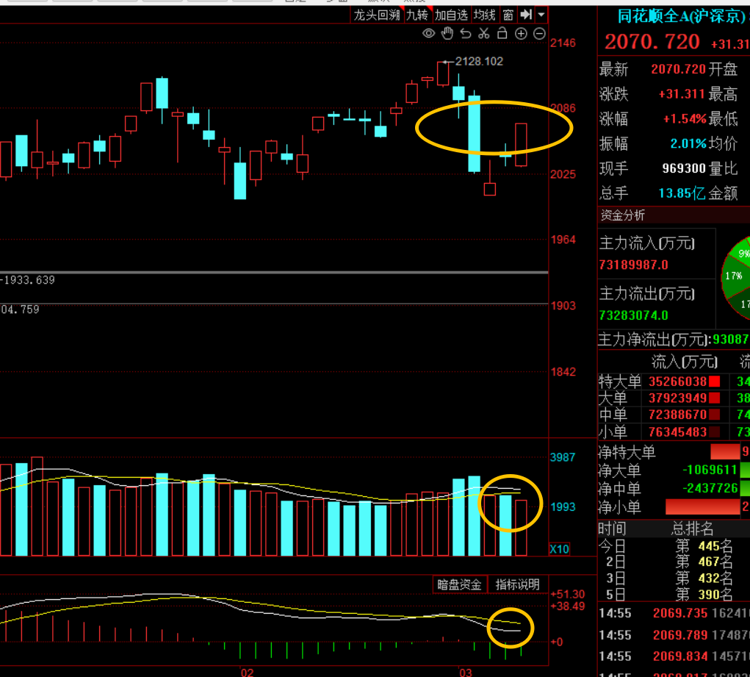Click the 净大单 value -1069611

(710, 470)
